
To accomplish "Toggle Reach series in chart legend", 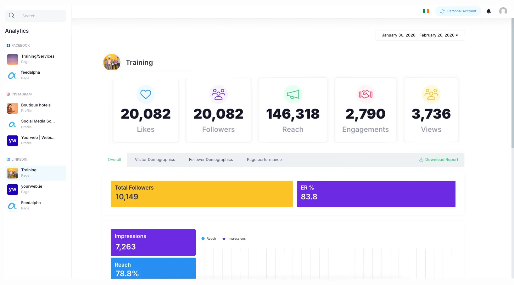I will click(209, 239).
